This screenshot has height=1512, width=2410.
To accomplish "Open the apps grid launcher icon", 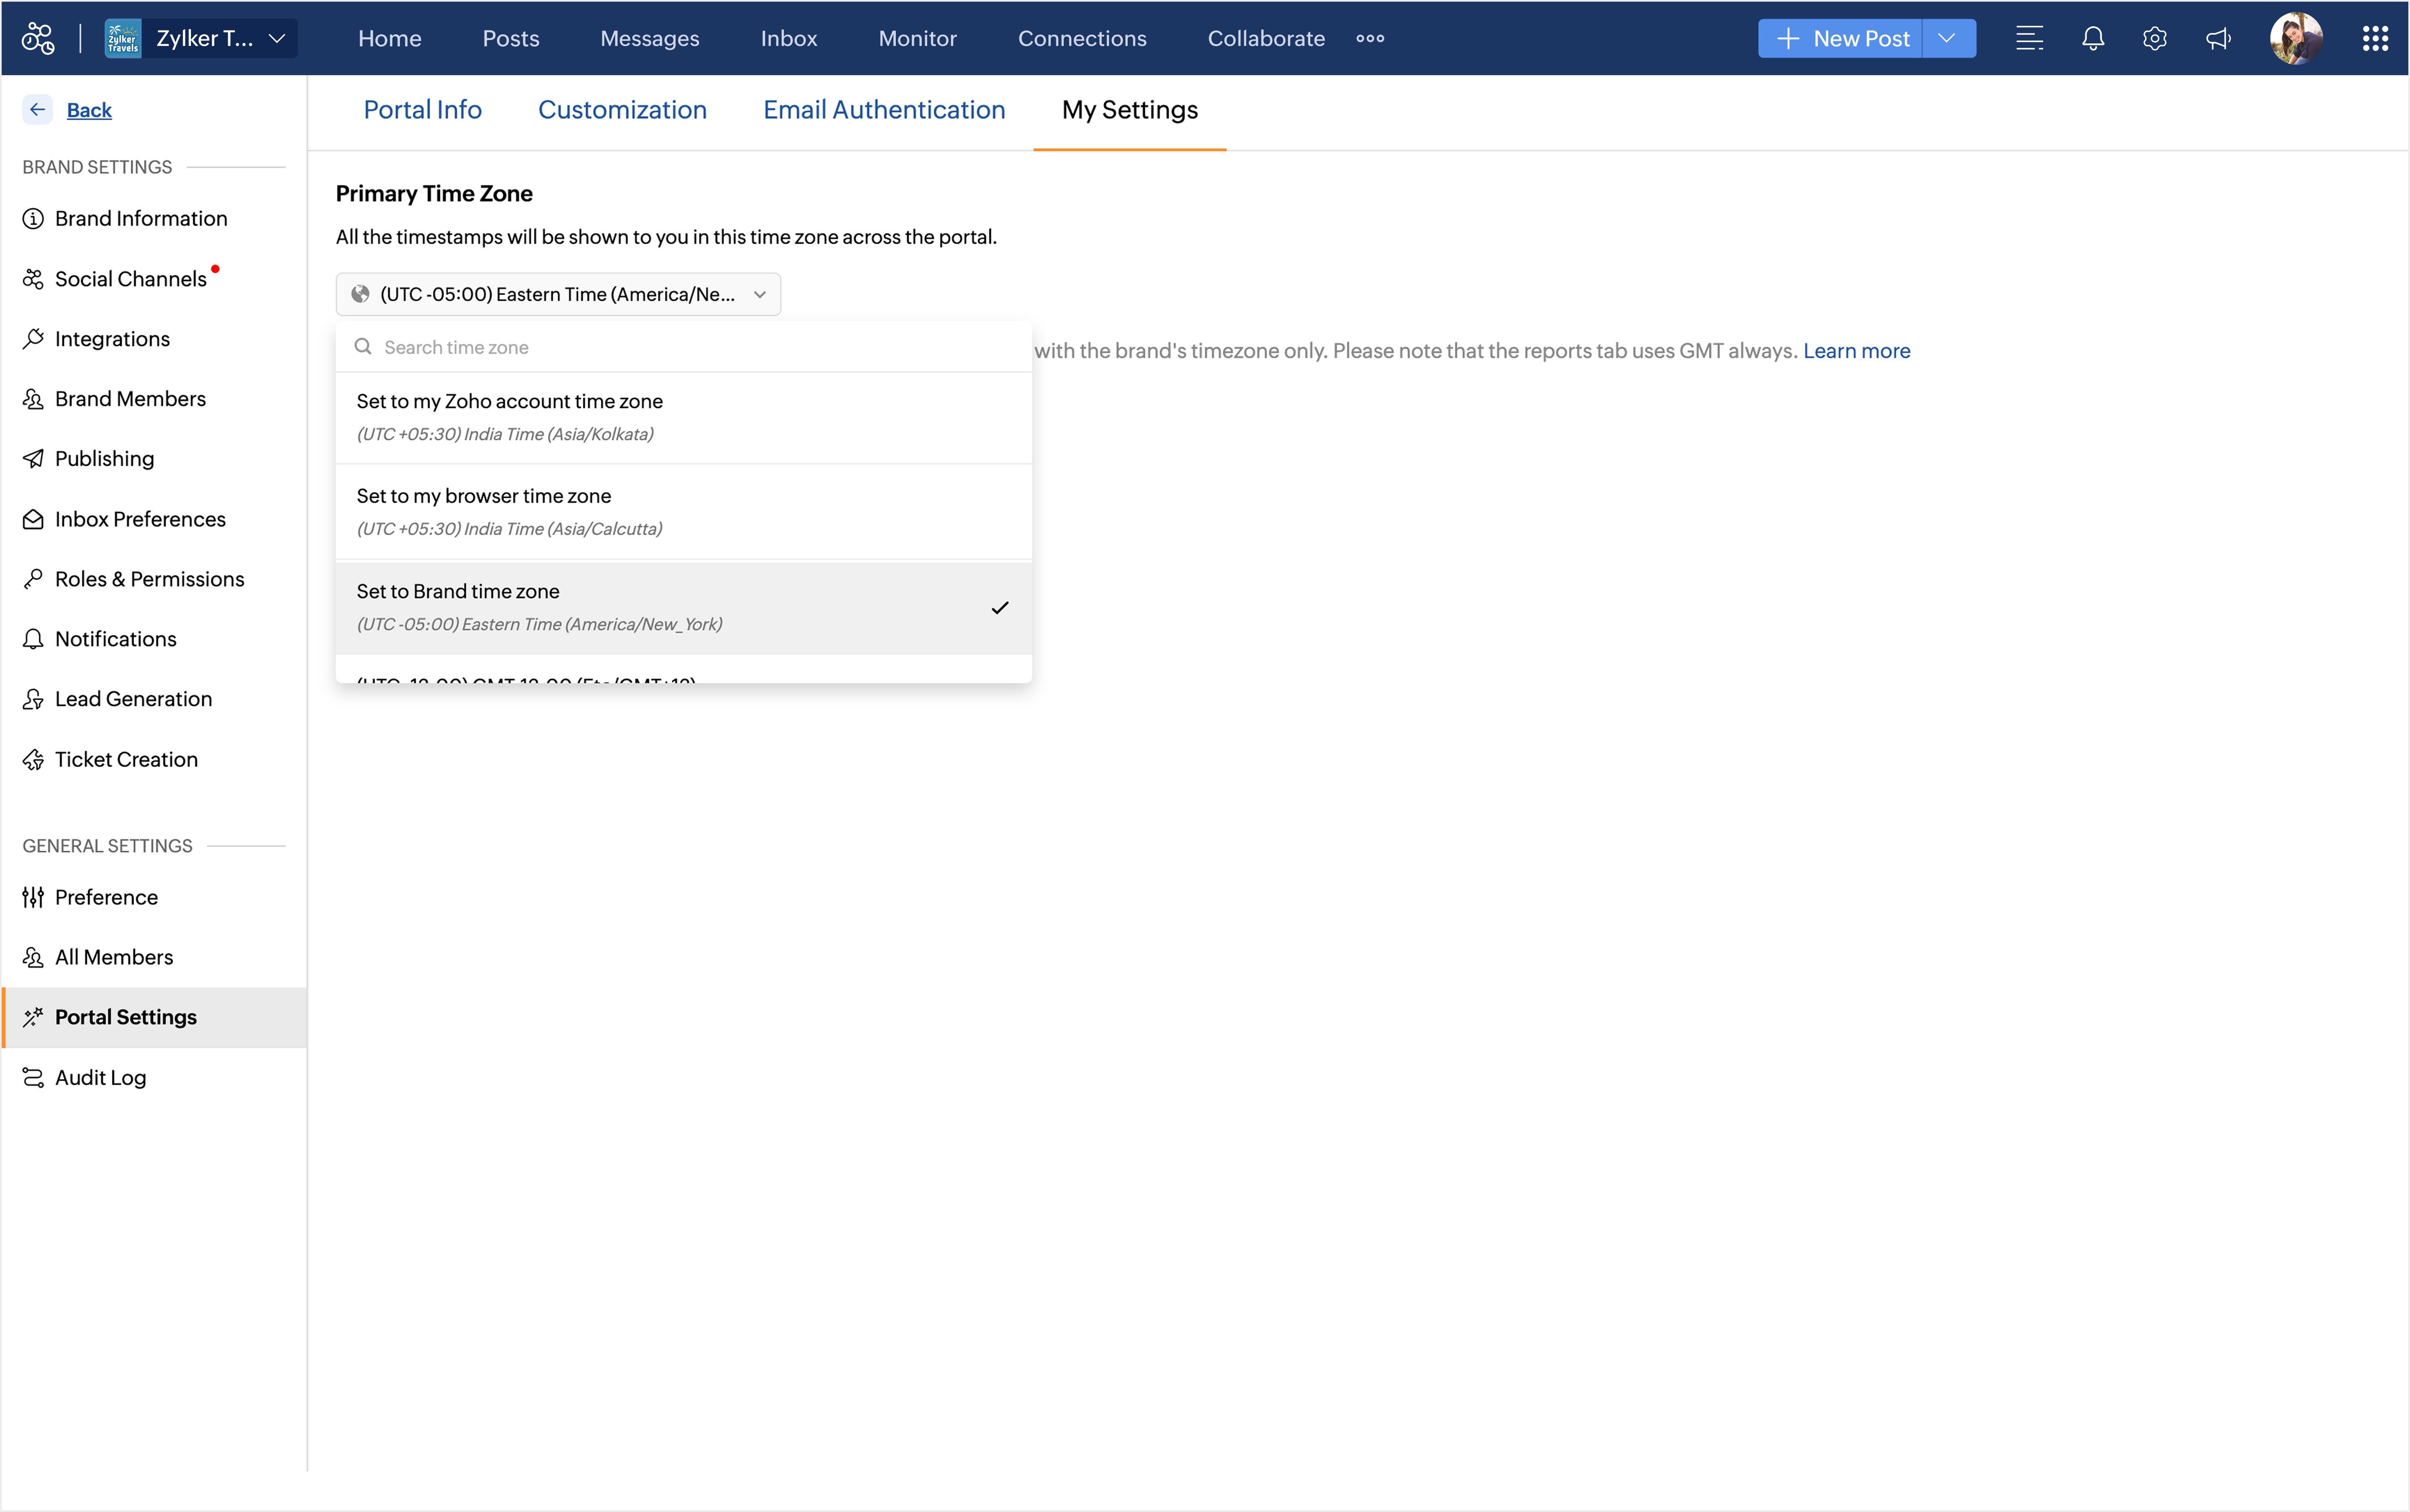I will (2375, 38).
